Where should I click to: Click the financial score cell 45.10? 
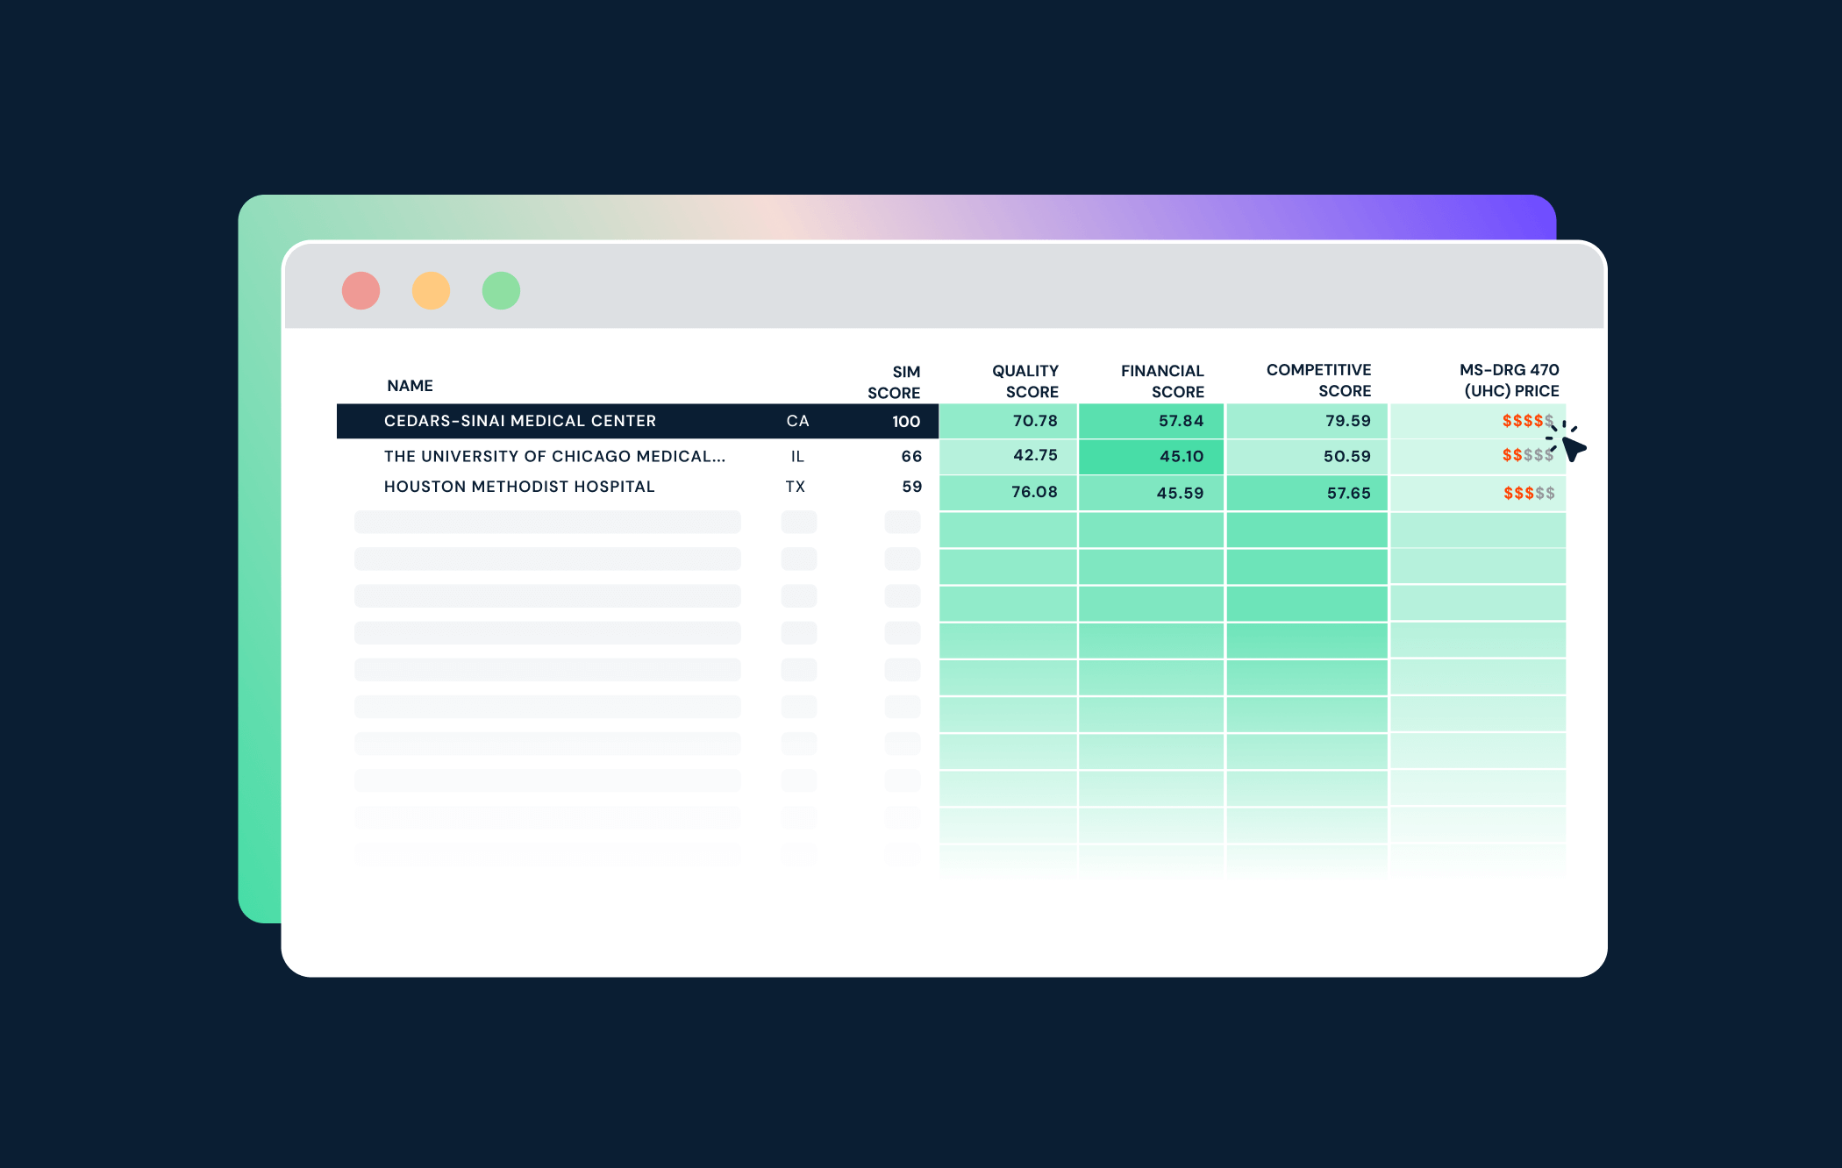tap(1181, 456)
